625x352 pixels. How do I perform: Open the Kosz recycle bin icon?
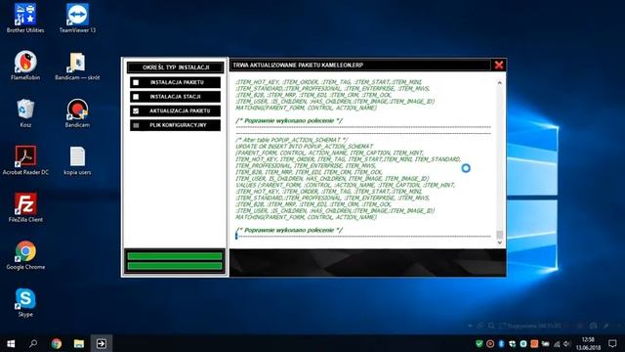point(25,113)
